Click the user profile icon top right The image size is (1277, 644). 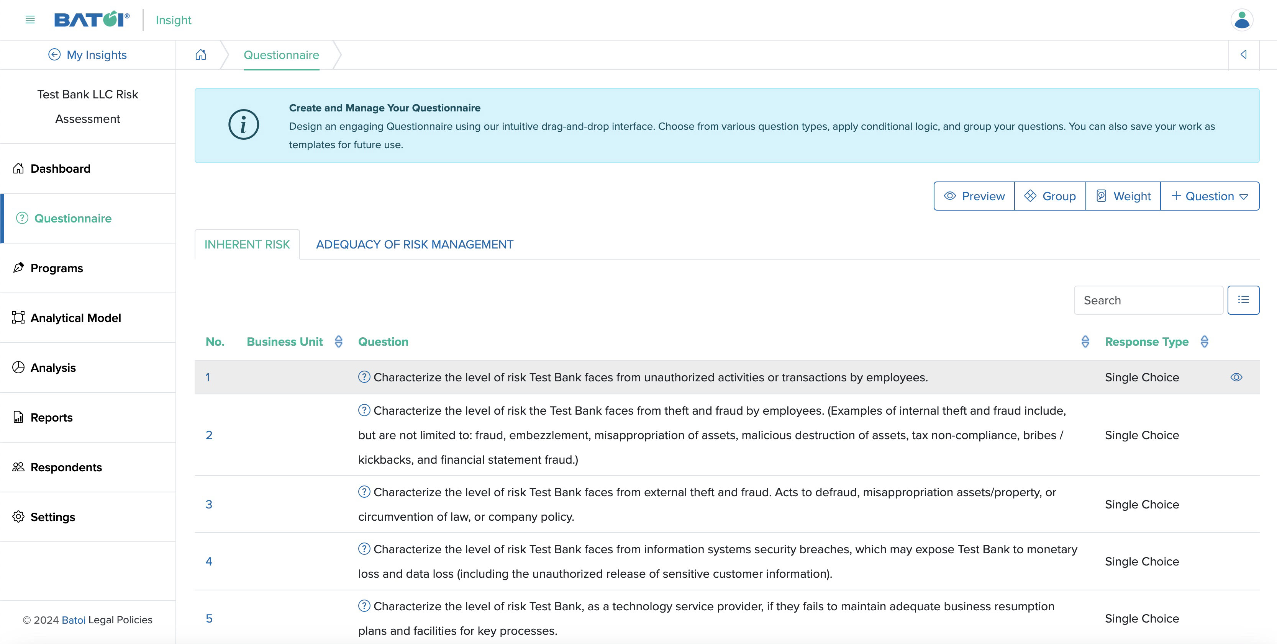(x=1243, y=20)
